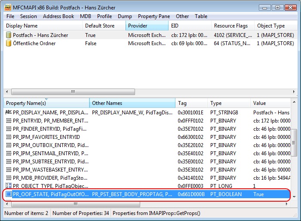The height and width of the screenshot is (221, 301).
Task: Select the PR_DISPLAY_NAME property name
Action: [x=50, y=113]
